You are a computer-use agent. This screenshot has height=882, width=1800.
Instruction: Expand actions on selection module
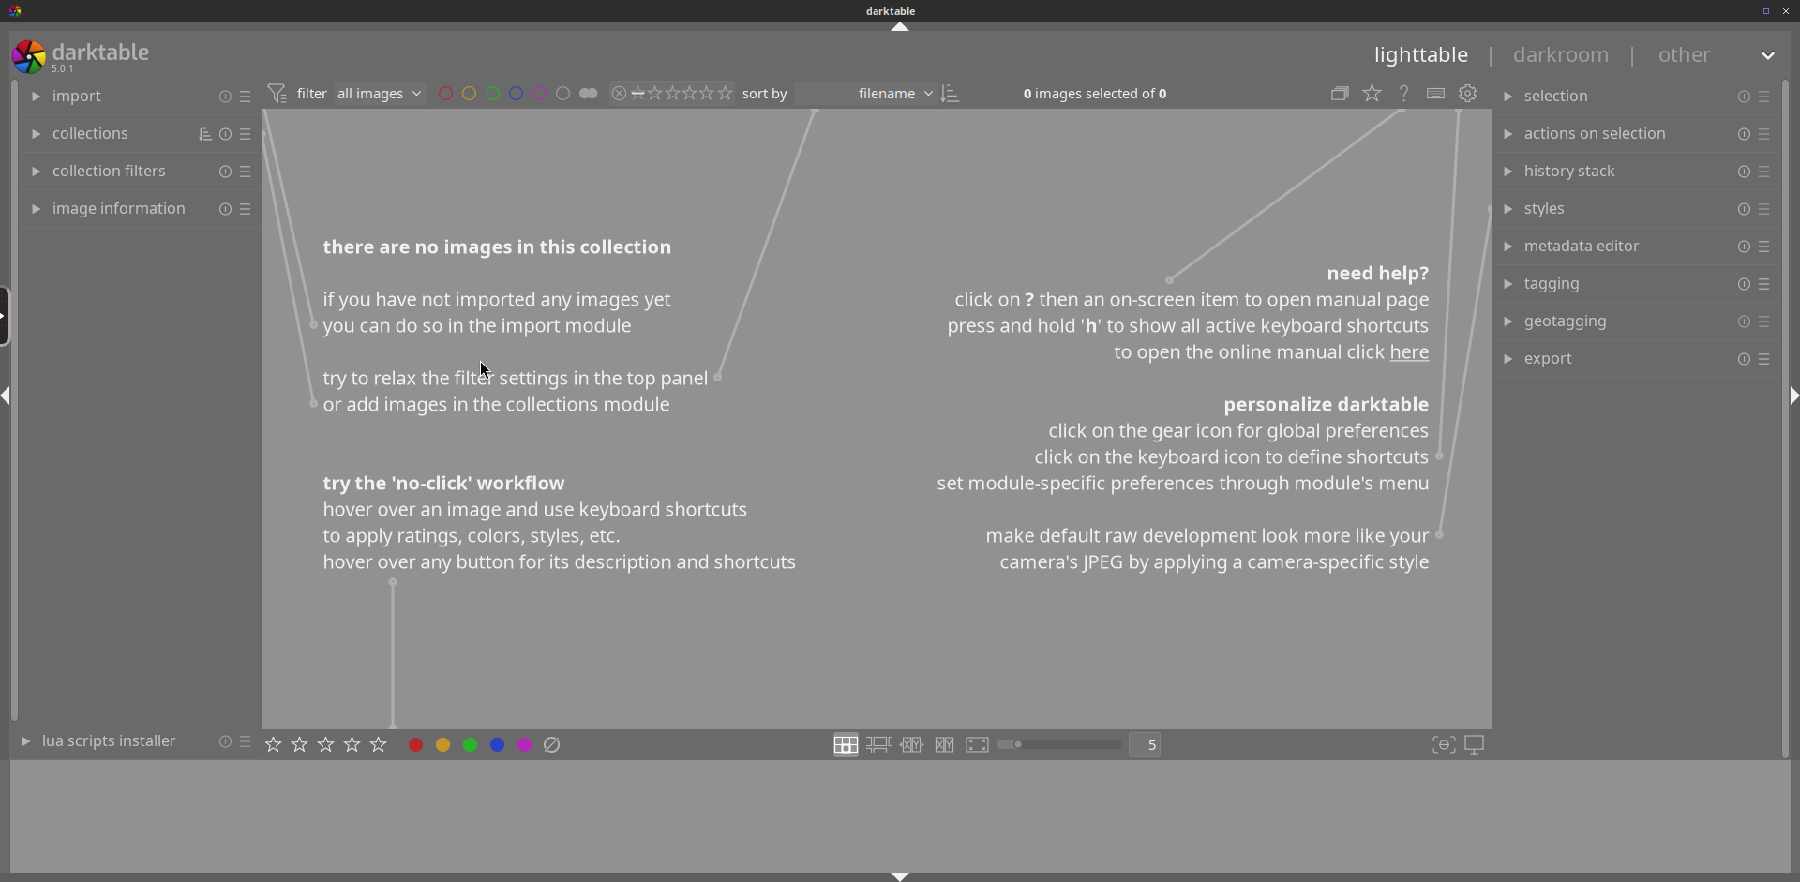tap(1507, 134)
